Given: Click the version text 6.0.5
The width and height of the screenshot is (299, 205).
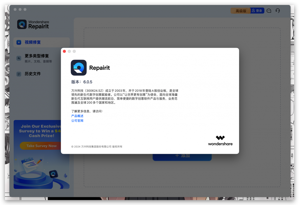Looking at the screenshot, I should click(88, 82).
